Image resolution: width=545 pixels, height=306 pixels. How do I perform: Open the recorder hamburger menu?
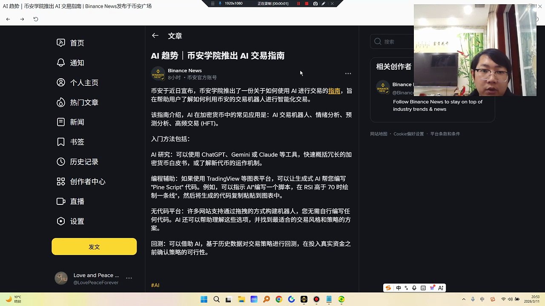[213, 3]
